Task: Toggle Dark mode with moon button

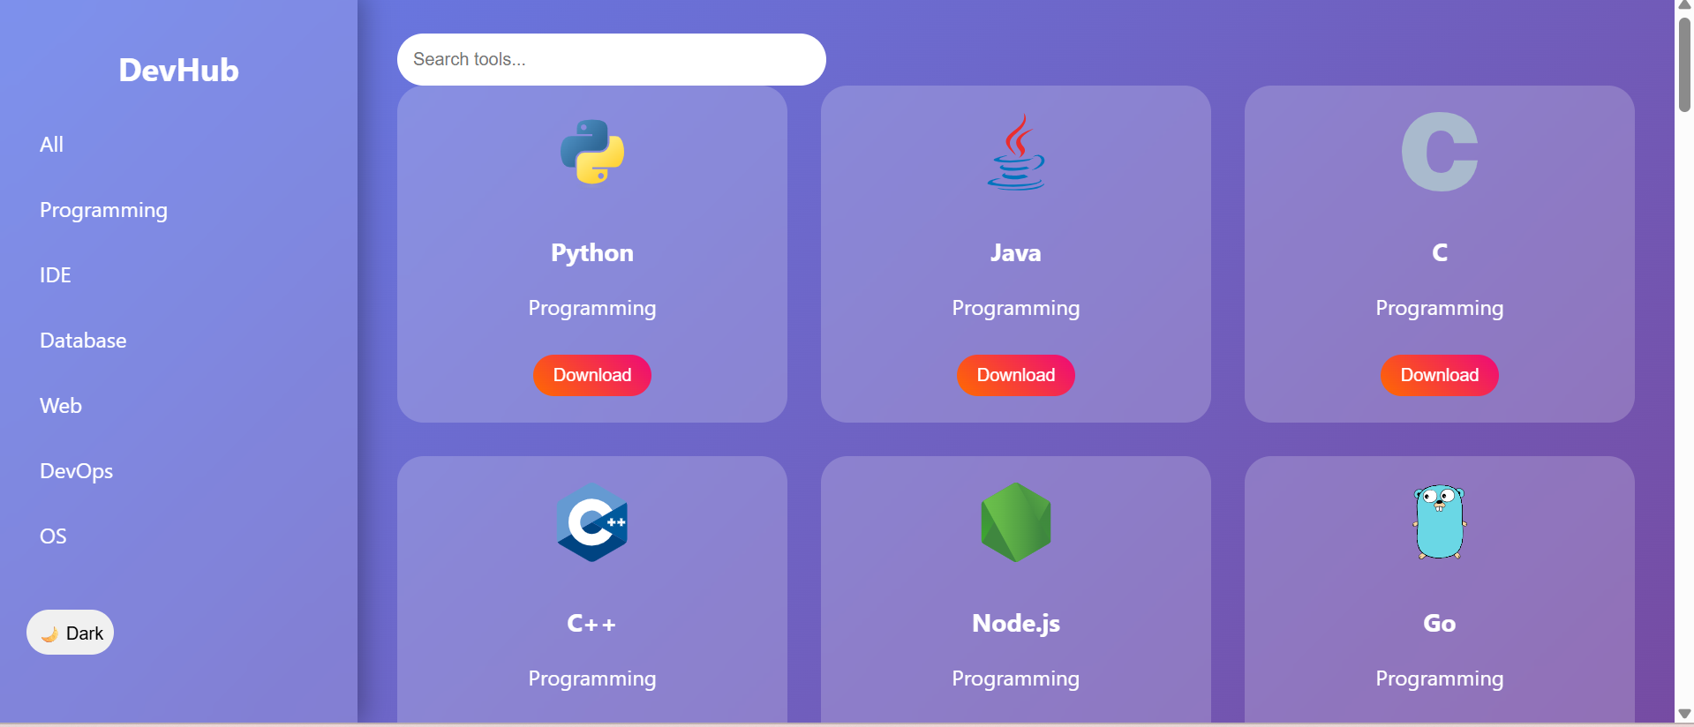Action: pyautogui.click(x=71, y=633)
